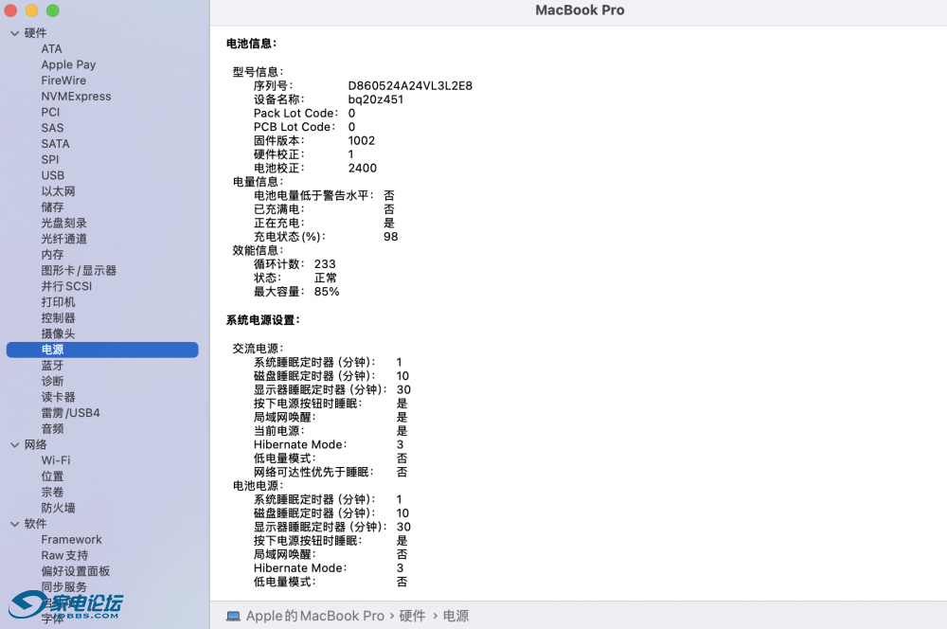Open 并行 SCSI item
Image resolution: width=947 pixels, height=629 pixels.
66,286
